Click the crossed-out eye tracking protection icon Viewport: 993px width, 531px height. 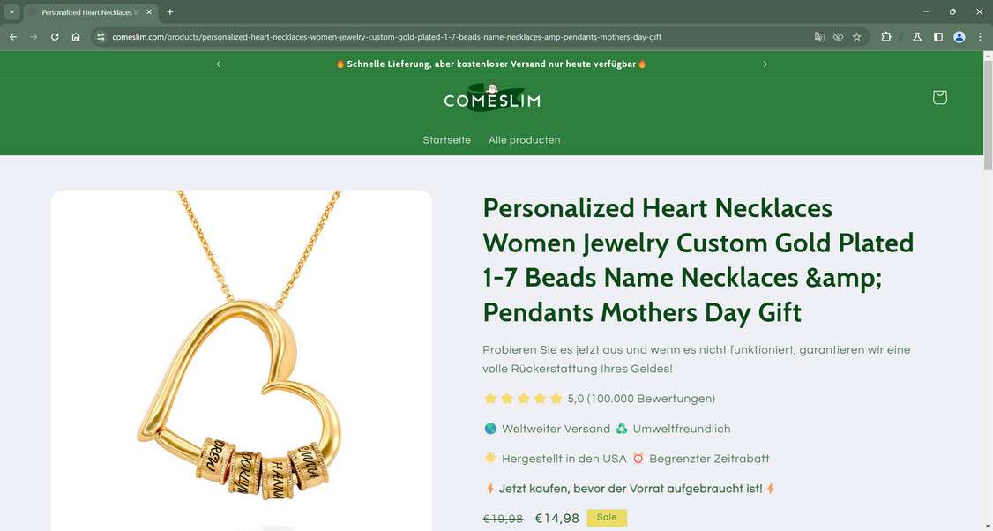click(x=838, y=37)
